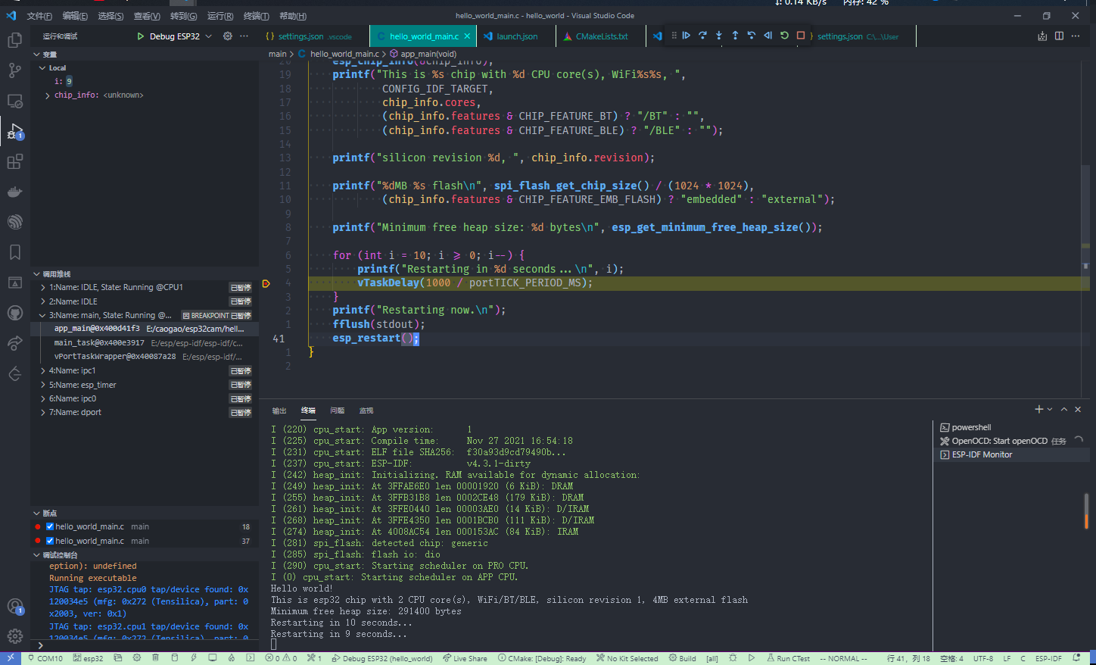Start debugging with the green play button
The image size is (1096, 665).
141,36
